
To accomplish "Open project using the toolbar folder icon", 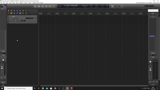I will coord(11,11).
